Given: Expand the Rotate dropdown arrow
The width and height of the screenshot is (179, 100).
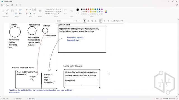Looking at the screenshot, I should (22, 10).
